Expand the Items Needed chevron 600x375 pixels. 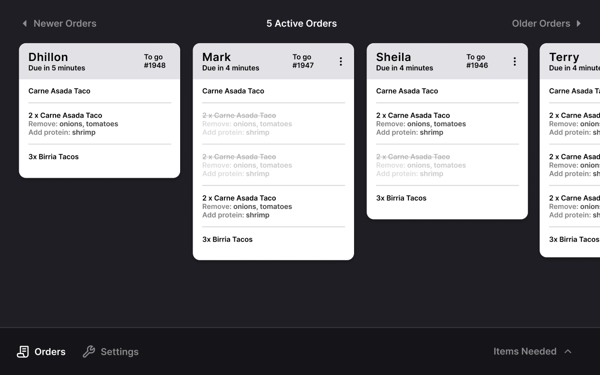568,351
